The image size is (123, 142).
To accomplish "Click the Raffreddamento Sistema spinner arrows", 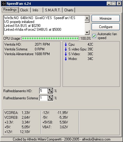I will (x=50, y=98).
